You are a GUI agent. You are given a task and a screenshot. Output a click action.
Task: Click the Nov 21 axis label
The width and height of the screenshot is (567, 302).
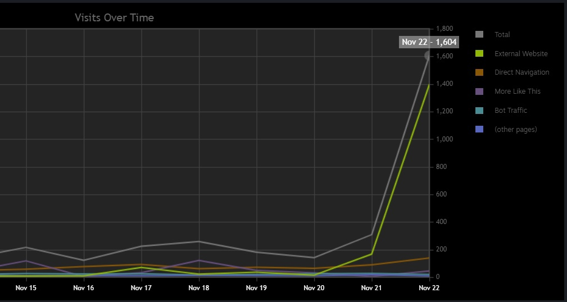371,288
